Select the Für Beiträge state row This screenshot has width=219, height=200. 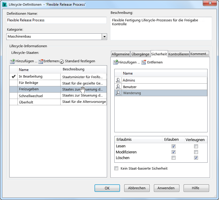pos(58,83)
